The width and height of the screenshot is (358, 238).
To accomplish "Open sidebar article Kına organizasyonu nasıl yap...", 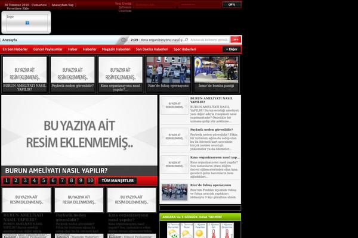I will pos(215,157).
